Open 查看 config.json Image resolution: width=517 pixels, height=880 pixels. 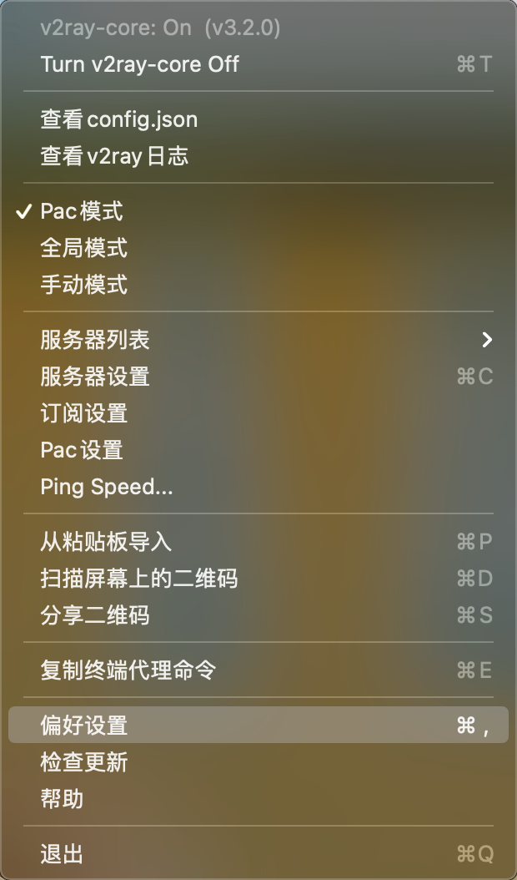(118, 119)
